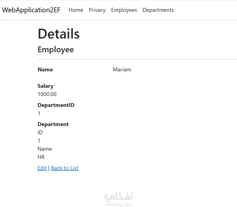Click the ID sub-label under Department
This screenshot has height=207, width=237.
coord(40,132)
